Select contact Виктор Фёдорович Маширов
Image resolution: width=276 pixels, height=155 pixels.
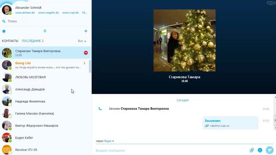(46, 125)
